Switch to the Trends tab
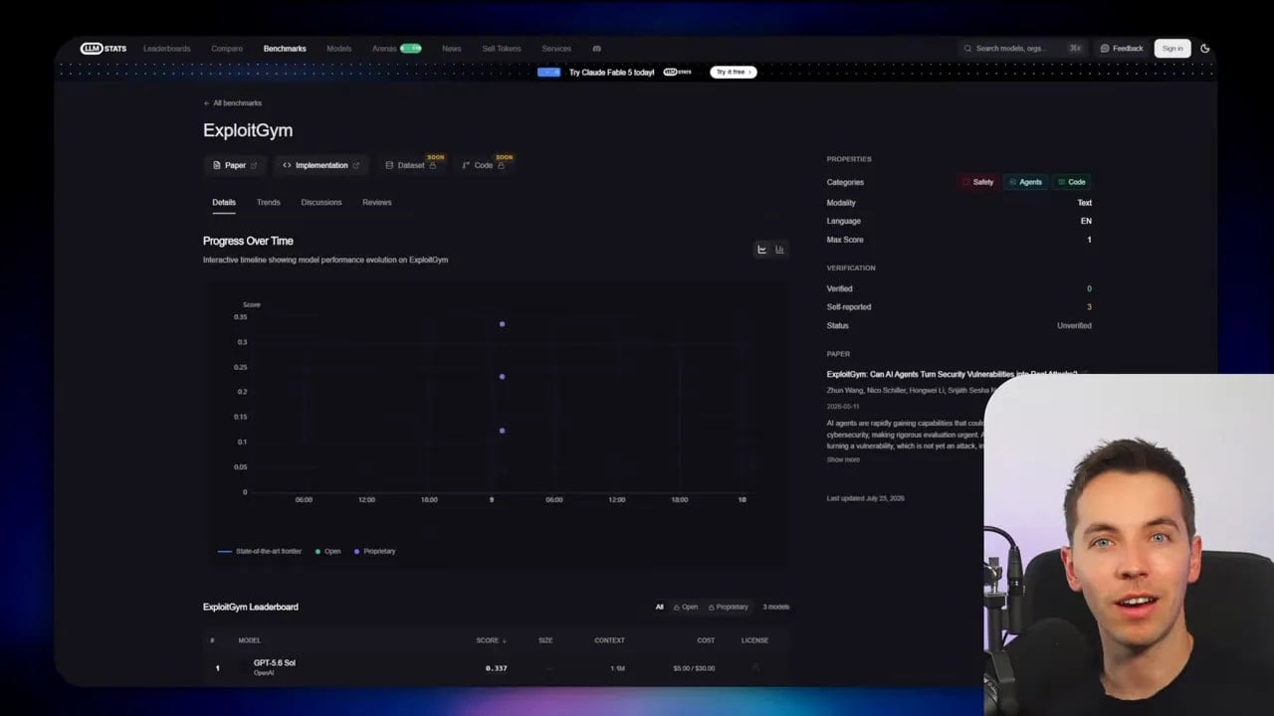 [269, 203]
